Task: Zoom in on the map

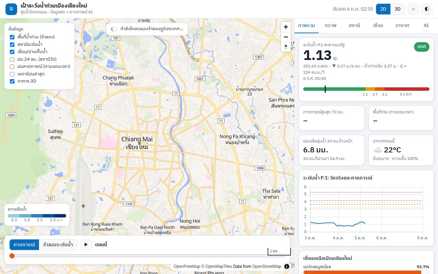Action: pos(286,27)
